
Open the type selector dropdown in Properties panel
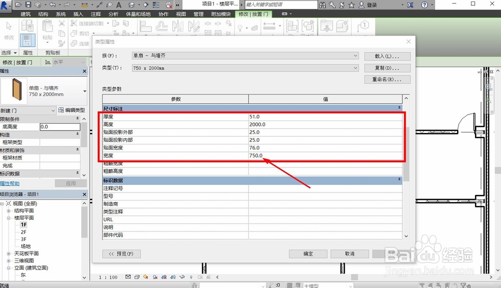85,91
